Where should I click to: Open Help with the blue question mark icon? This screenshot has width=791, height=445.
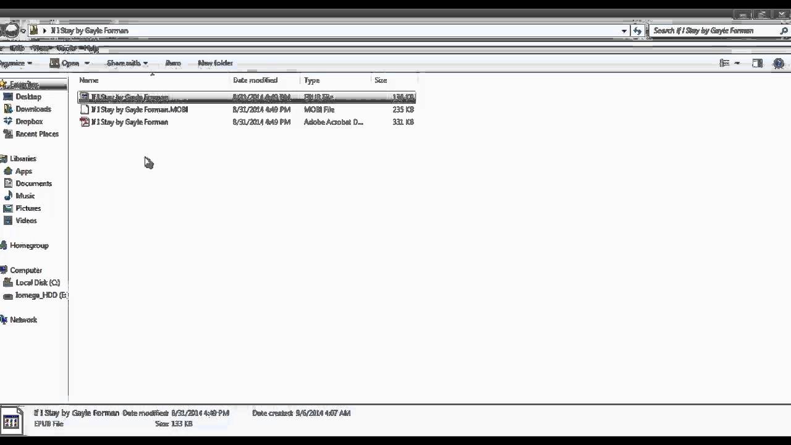(x=779, y=63)
